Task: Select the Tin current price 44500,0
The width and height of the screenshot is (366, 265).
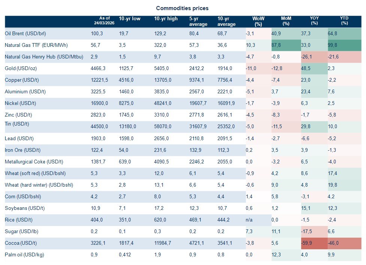Action: tap(99, 127)
